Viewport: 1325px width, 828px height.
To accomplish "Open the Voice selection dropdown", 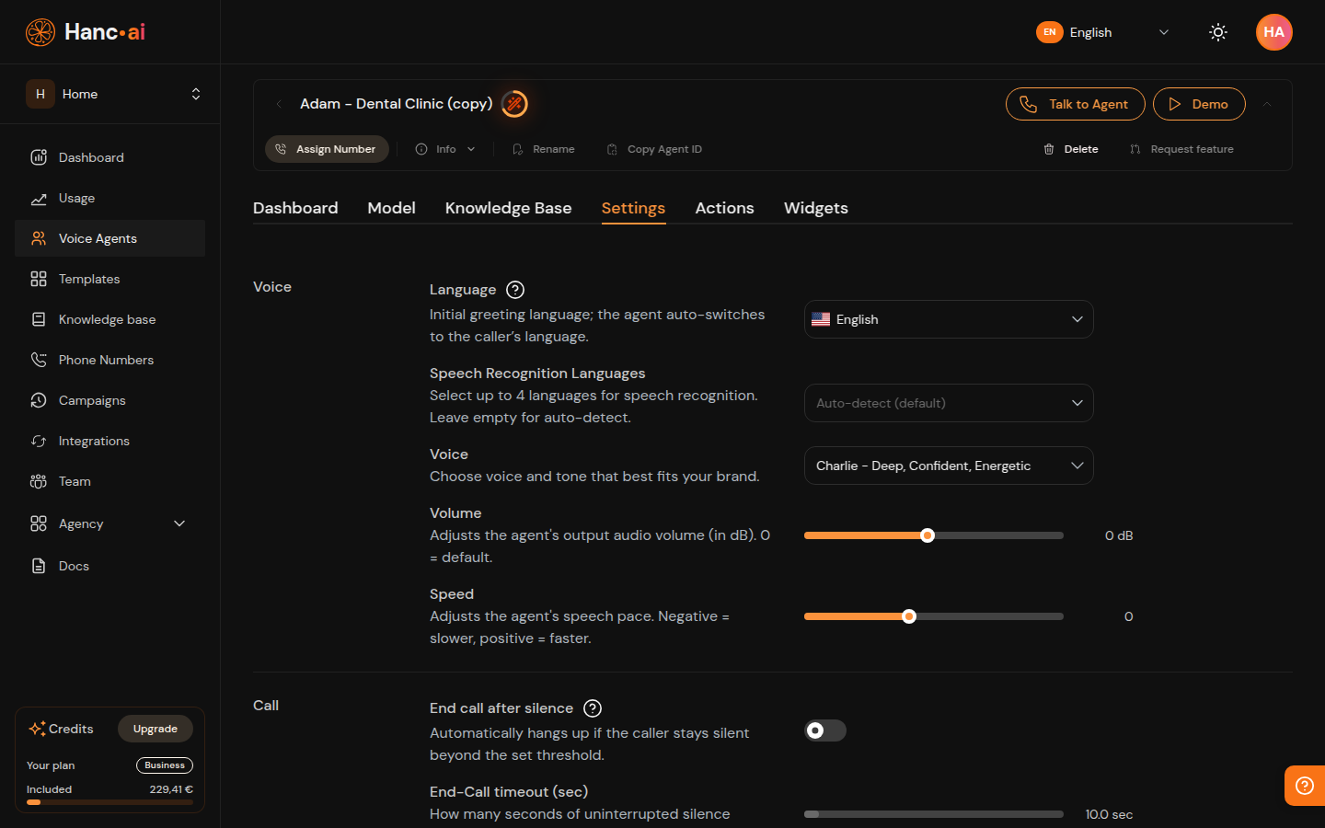I will tap(948, 466).
